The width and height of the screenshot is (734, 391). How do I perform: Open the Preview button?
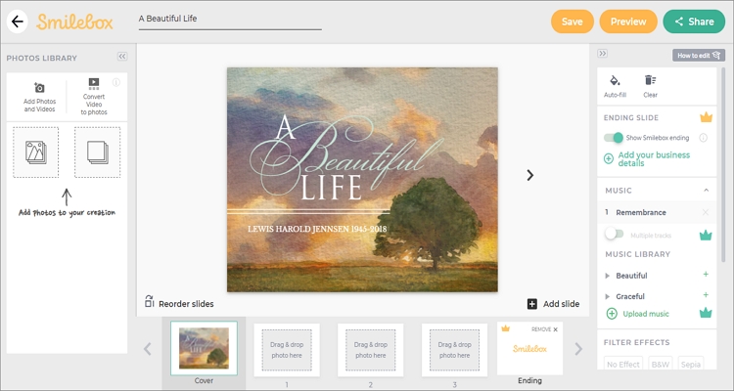628,22
